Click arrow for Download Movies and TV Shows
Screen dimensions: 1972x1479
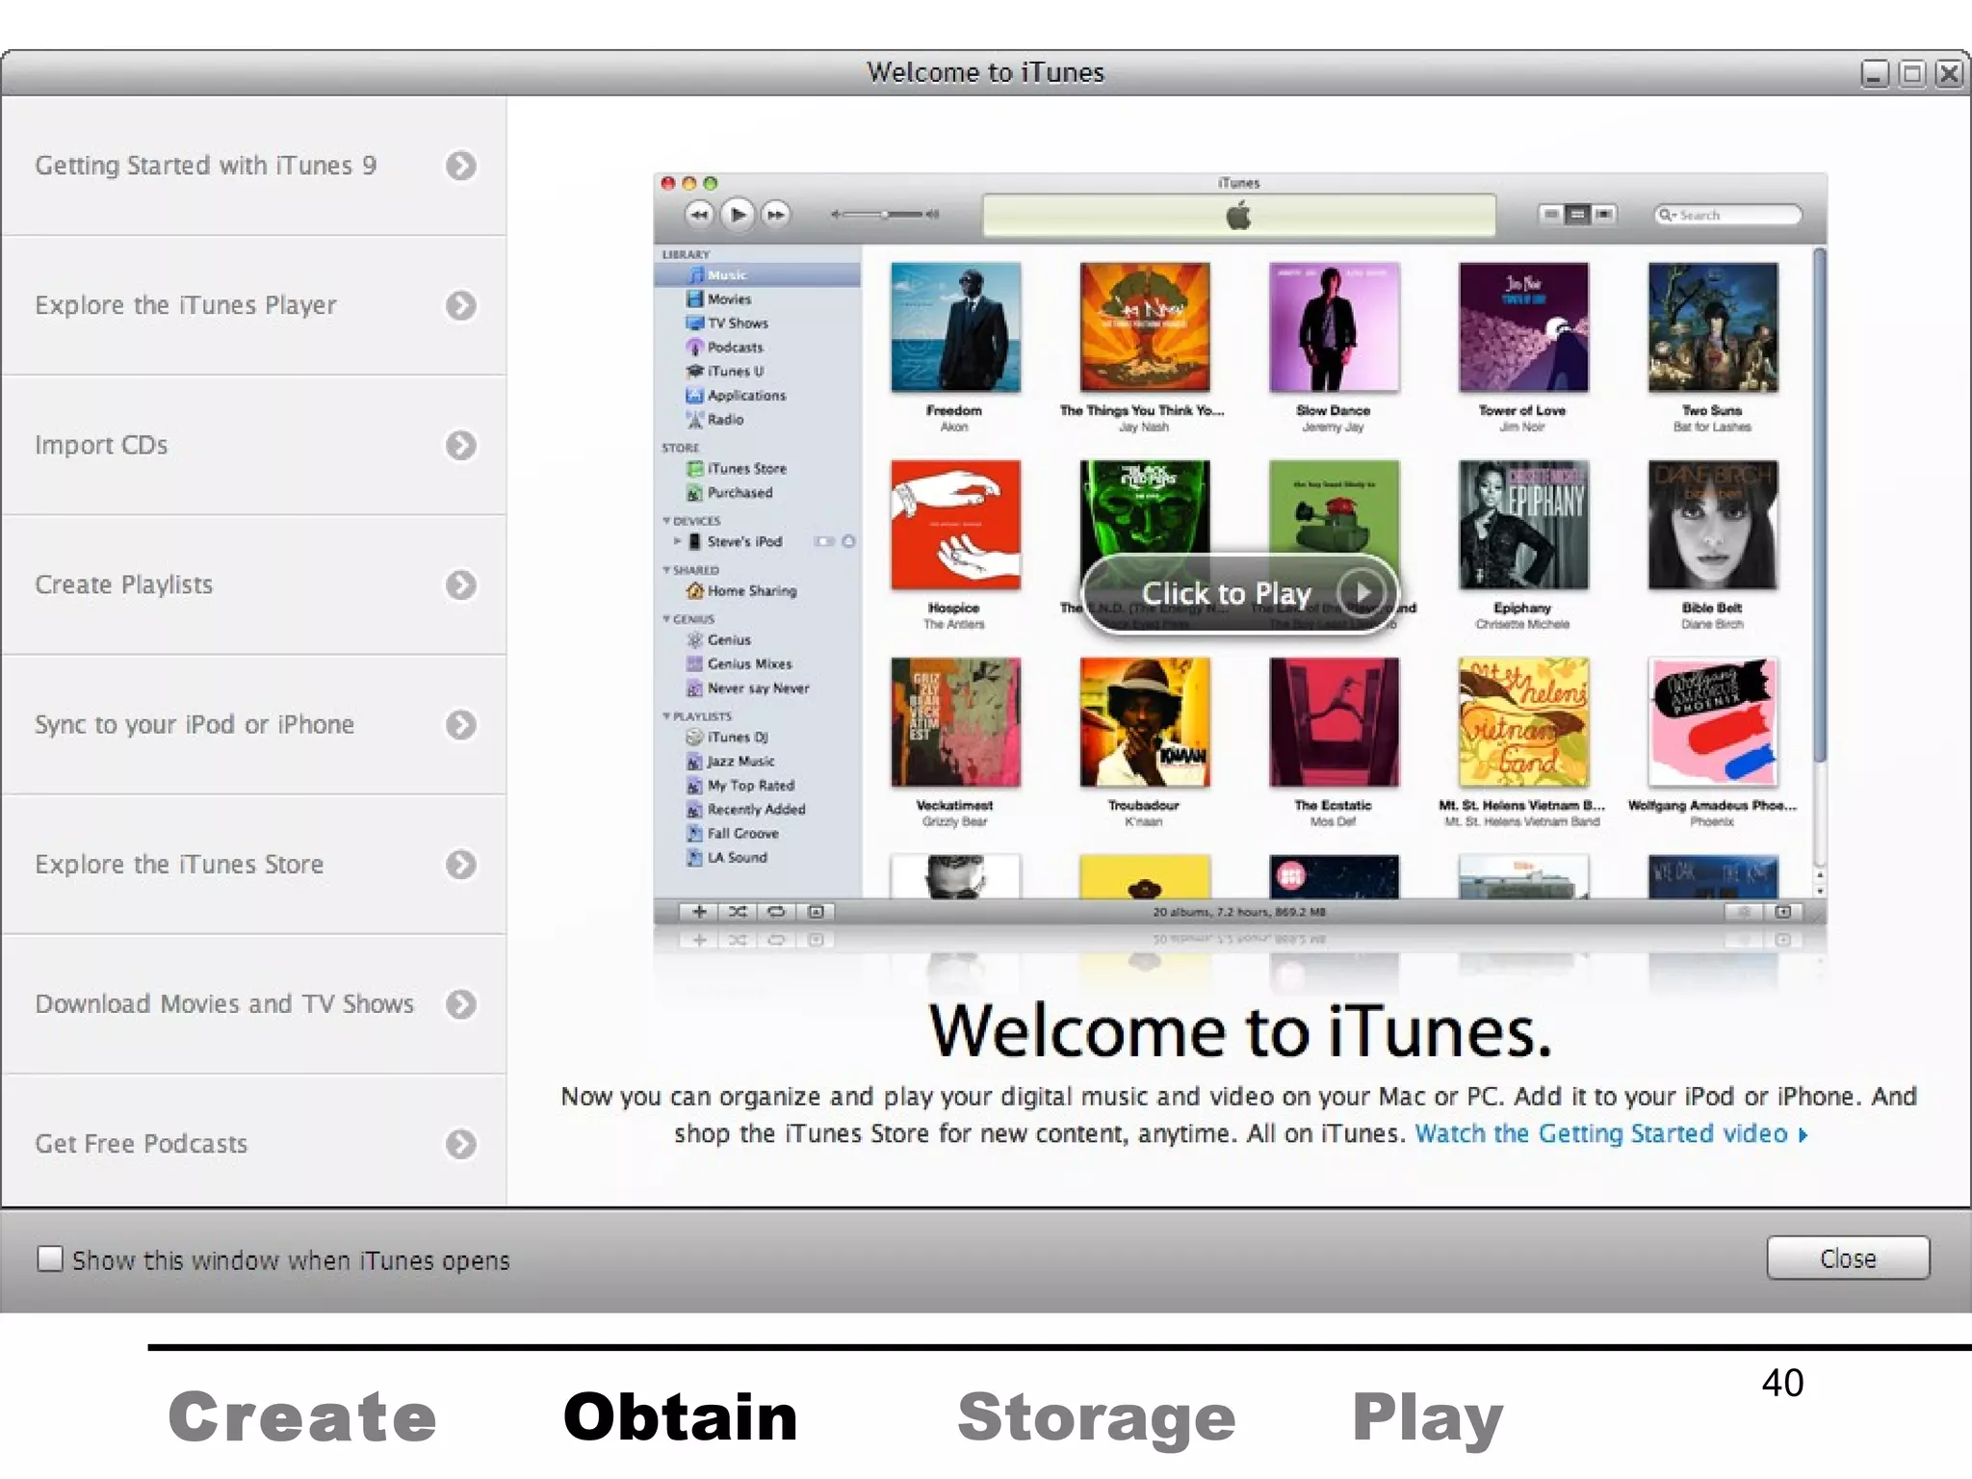click(461, 1004)
